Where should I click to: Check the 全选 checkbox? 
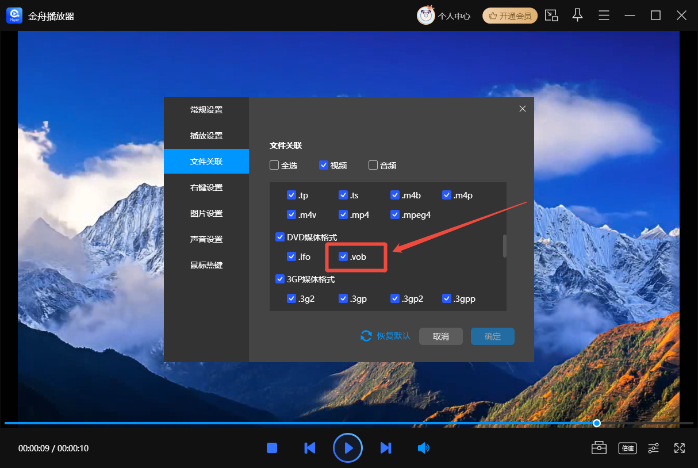[x=274, y=166]
